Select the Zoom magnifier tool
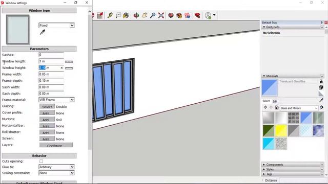This screenshot has height=184, width=328. 153,15
